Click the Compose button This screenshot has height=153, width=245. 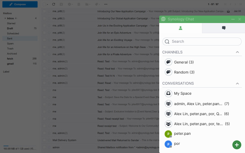coord(19,4)
